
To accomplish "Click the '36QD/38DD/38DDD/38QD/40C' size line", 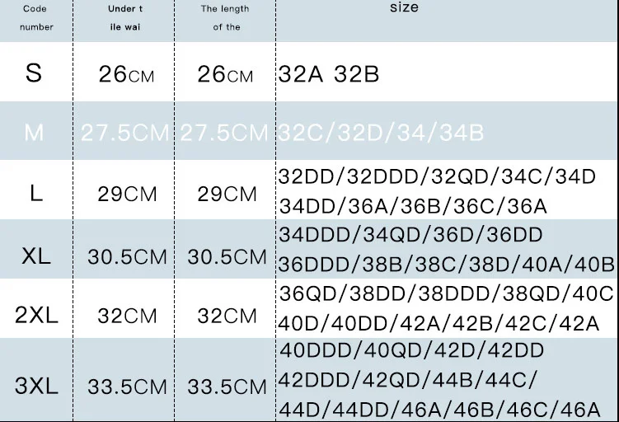I will tap(446, 293).
